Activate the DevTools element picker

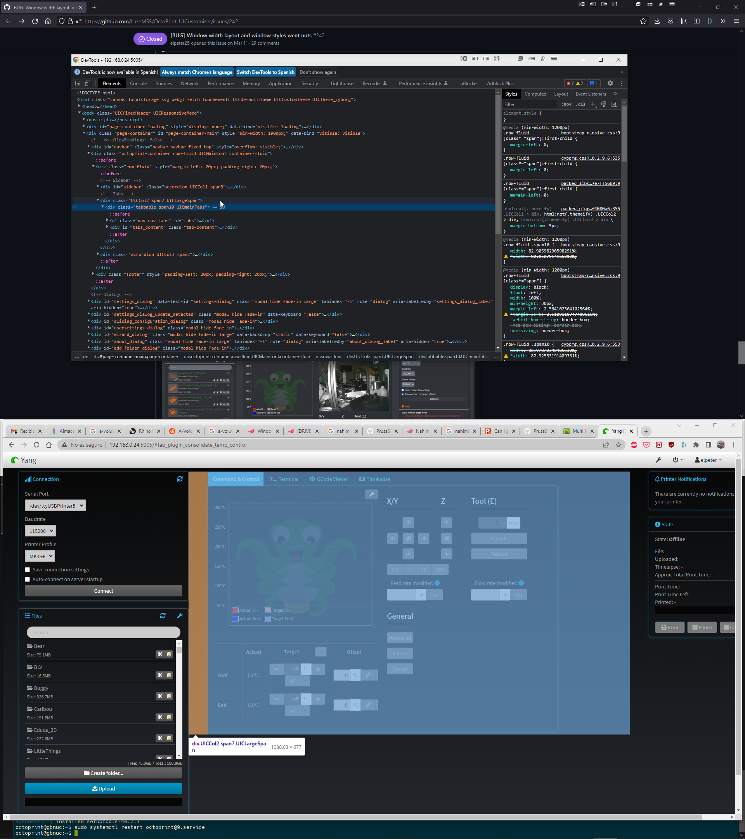(78, 83)
